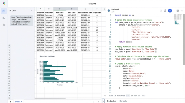The height and width of the screenshot is (103, 185).
Task: Open the feedback chat icon in left rail
Action: tap(4, 18)
